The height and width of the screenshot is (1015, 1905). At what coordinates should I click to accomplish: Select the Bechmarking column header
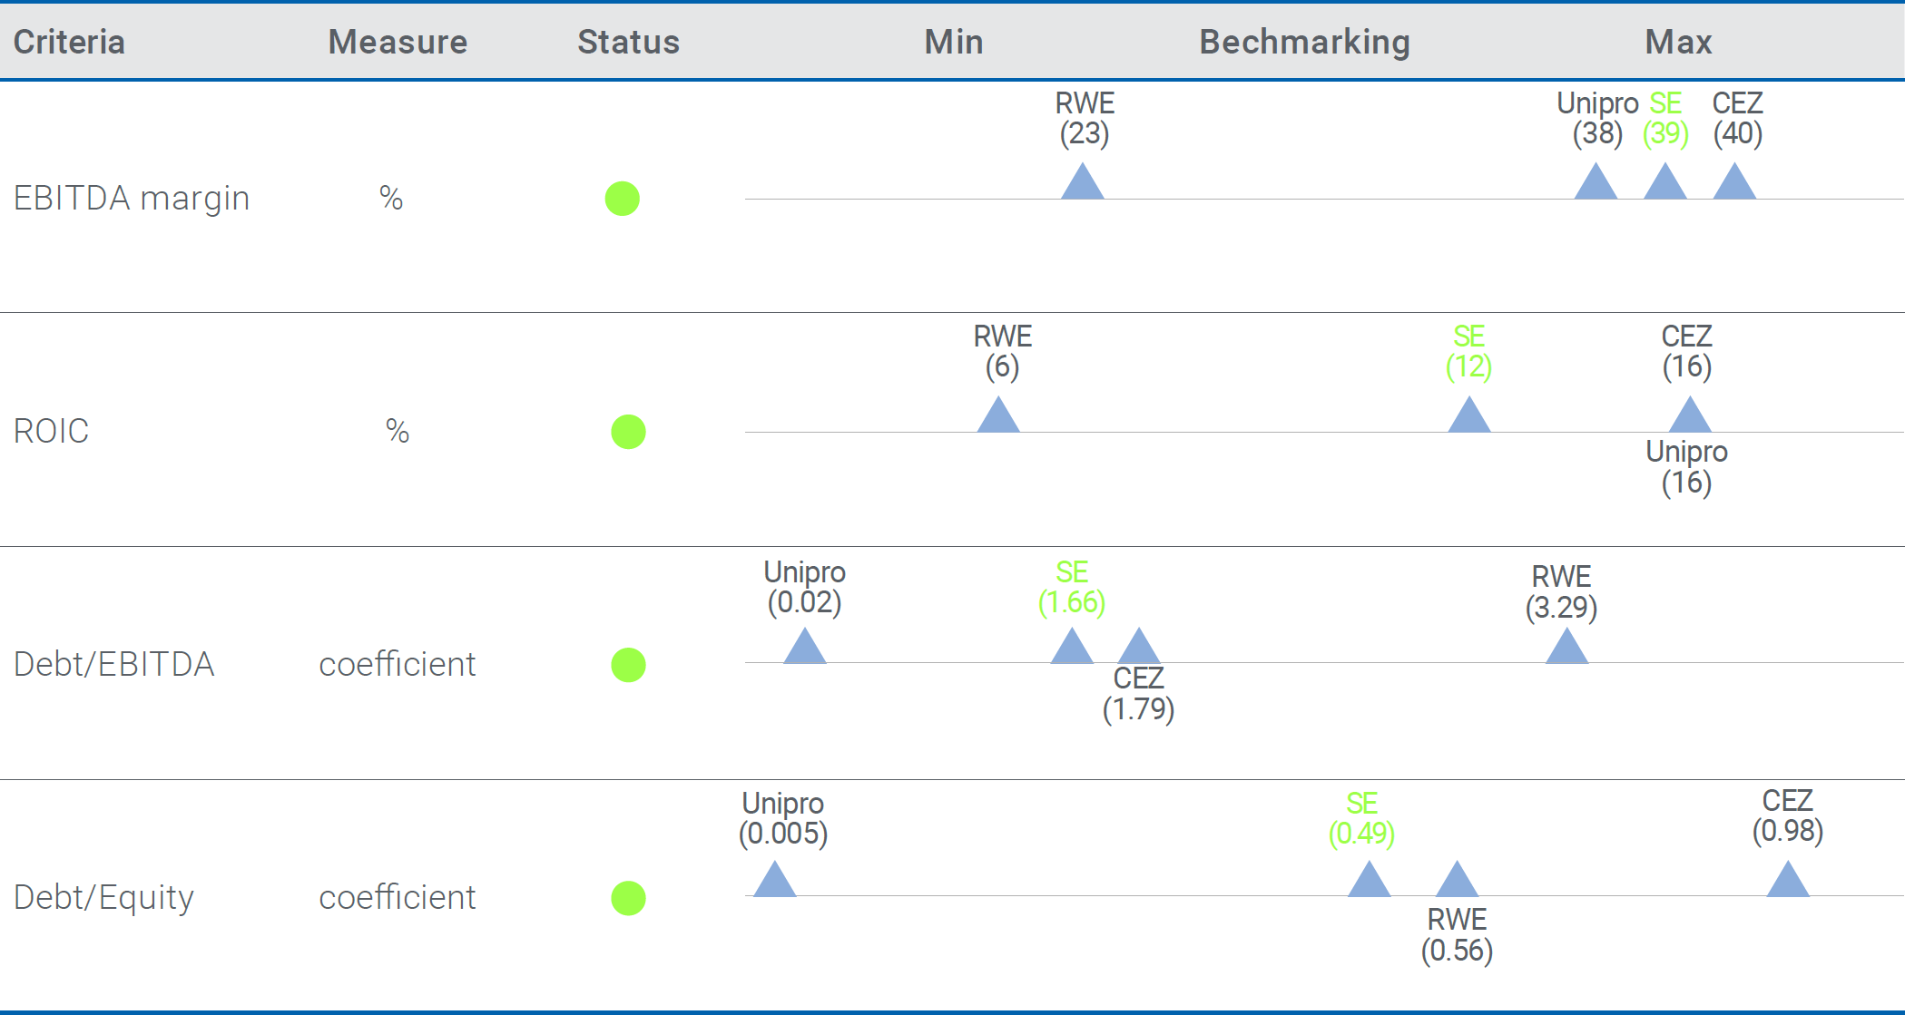coord(1304,42)
